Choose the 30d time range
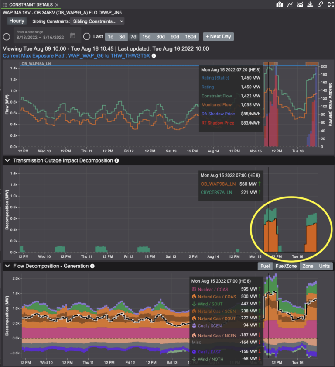335x367 pixels. click(161, 37)
